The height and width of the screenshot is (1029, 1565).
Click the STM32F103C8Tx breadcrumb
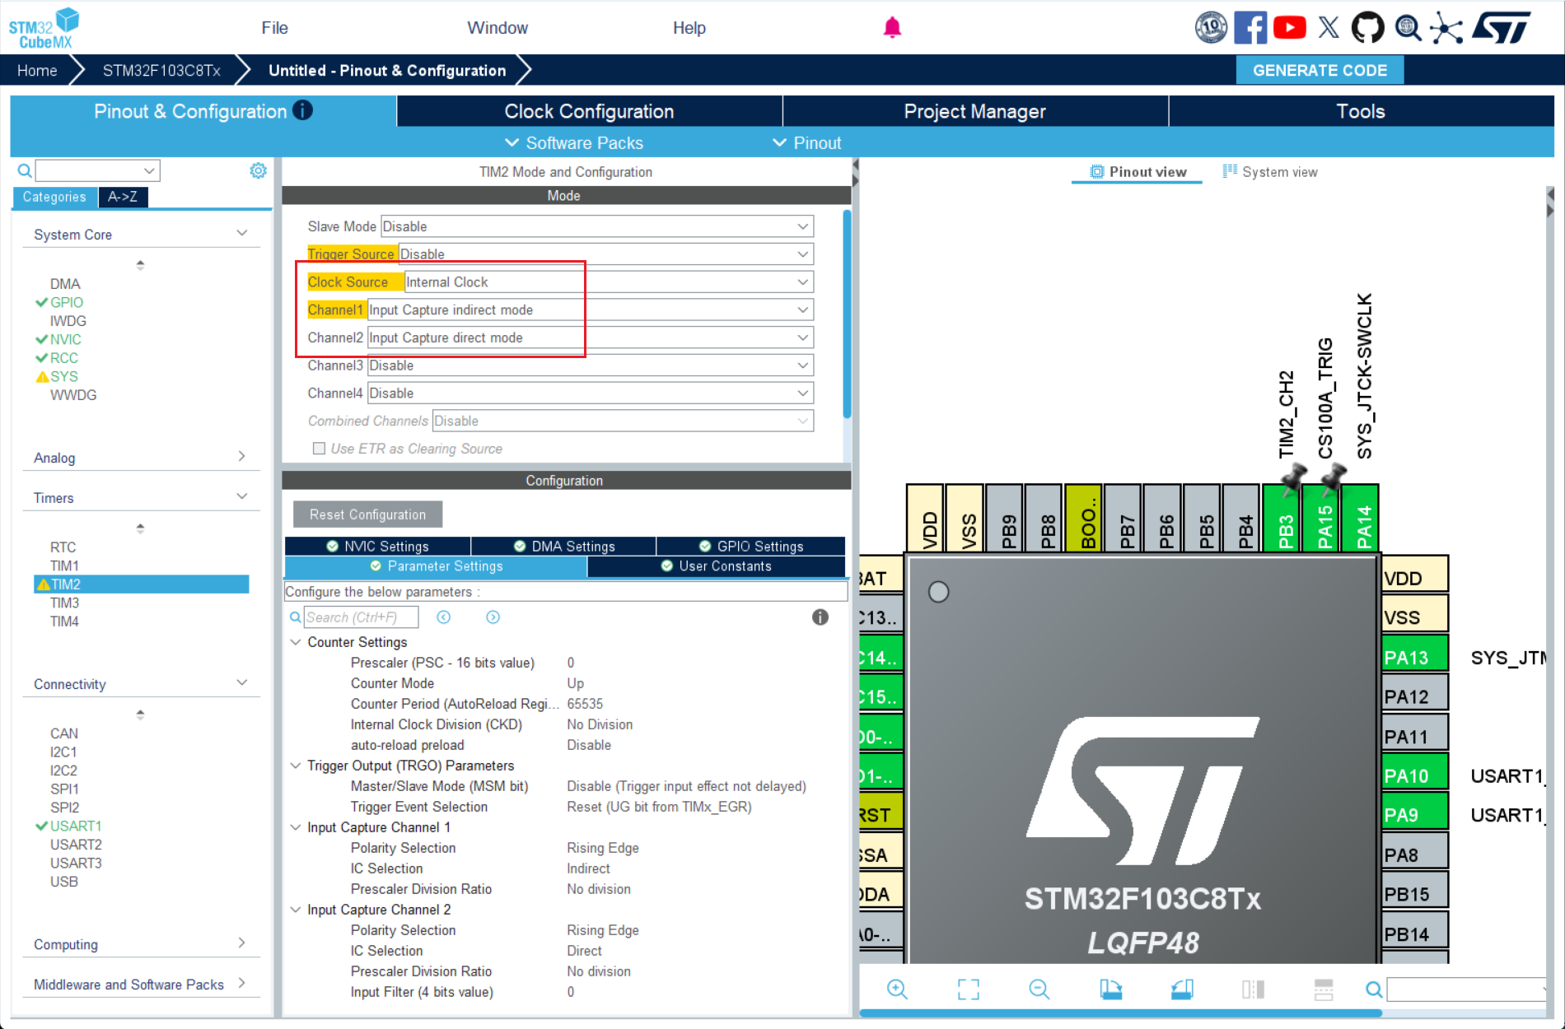pyautogui.click(x=161, y=71)
